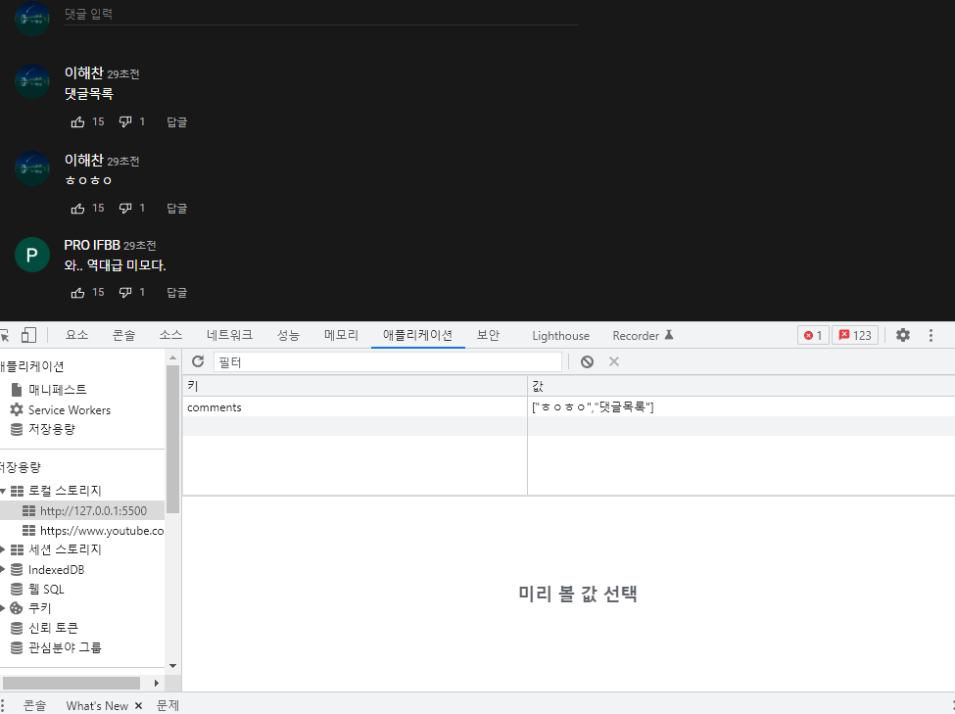
Task: Click sidebar scroll up arrow
Action: point(173,357)
